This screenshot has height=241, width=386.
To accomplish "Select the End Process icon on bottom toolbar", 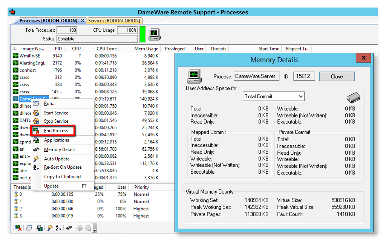I will (x=18, y=227).
